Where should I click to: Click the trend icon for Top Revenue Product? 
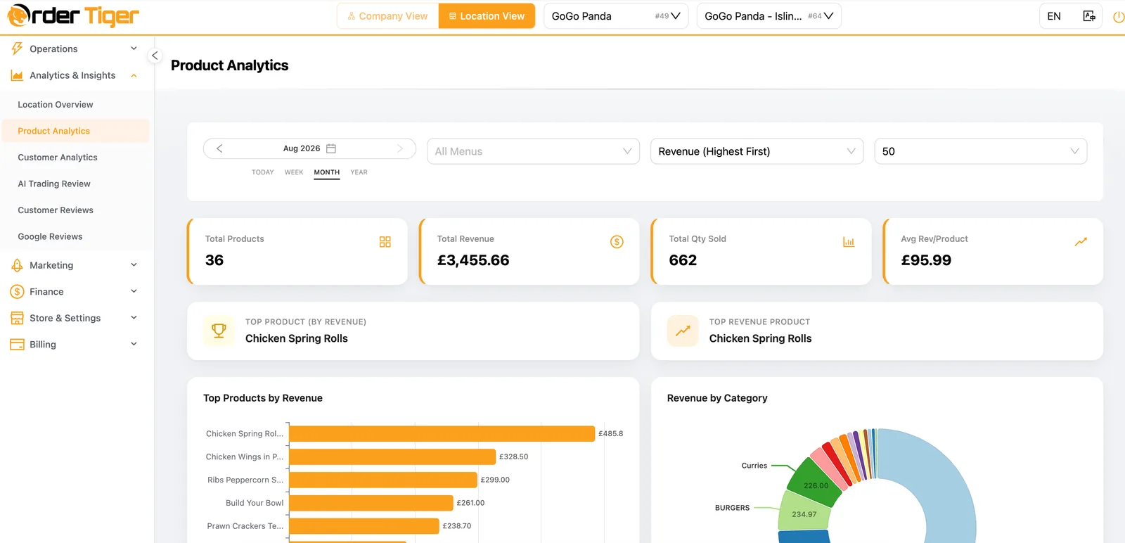point(683,331)
